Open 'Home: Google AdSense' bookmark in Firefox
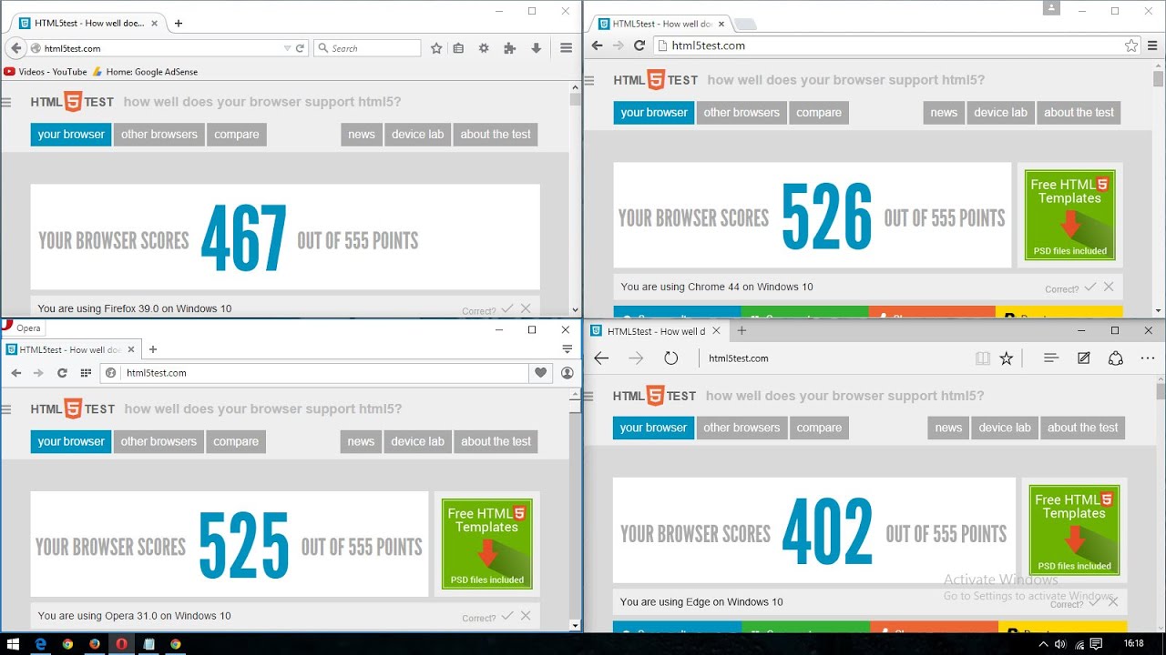The width and height of the screenshot is (1166, 655). pos(144,72)
